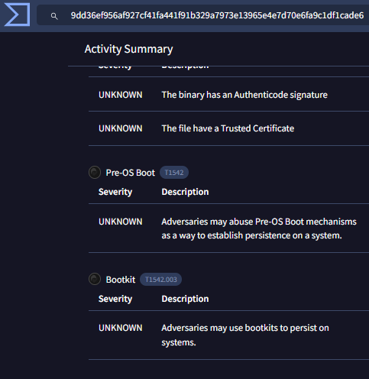This screenshot has width=369, height=379.
Task: Click the Pre-OS Boot circular icon
Action: coord(95,173)
